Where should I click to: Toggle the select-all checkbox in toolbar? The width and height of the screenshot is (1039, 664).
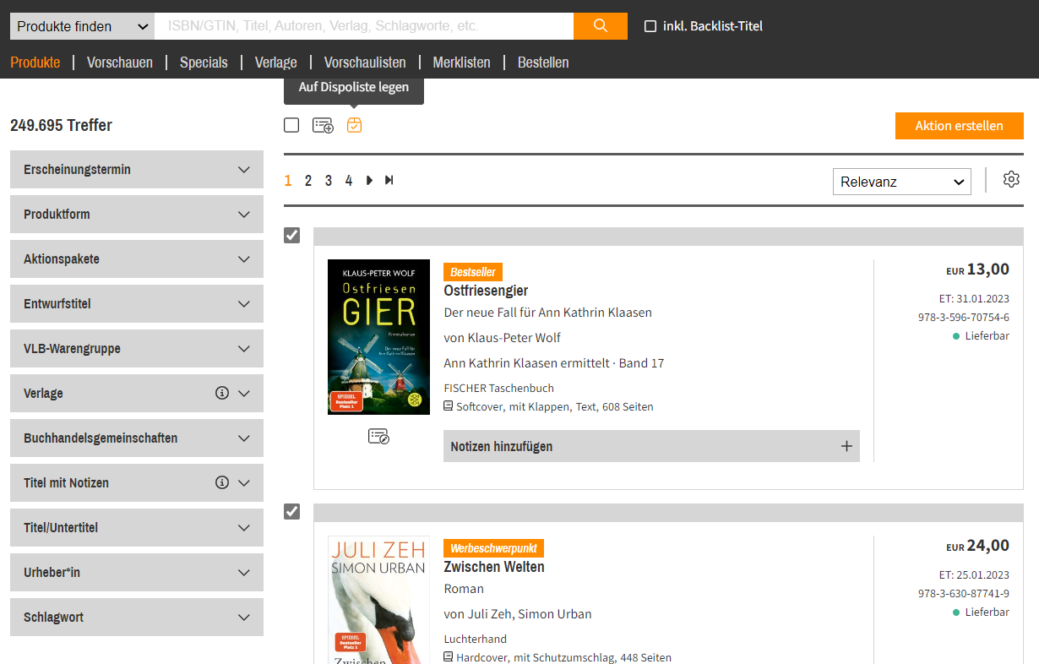(291, 125)
